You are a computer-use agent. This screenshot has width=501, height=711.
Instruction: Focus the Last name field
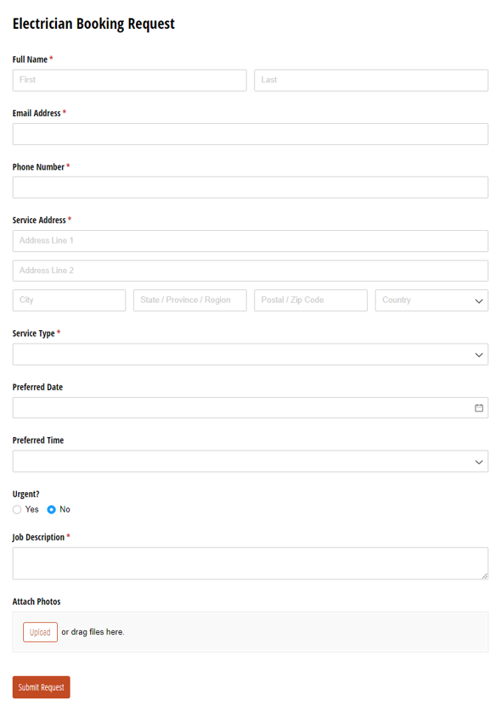(x=371, y=81)
